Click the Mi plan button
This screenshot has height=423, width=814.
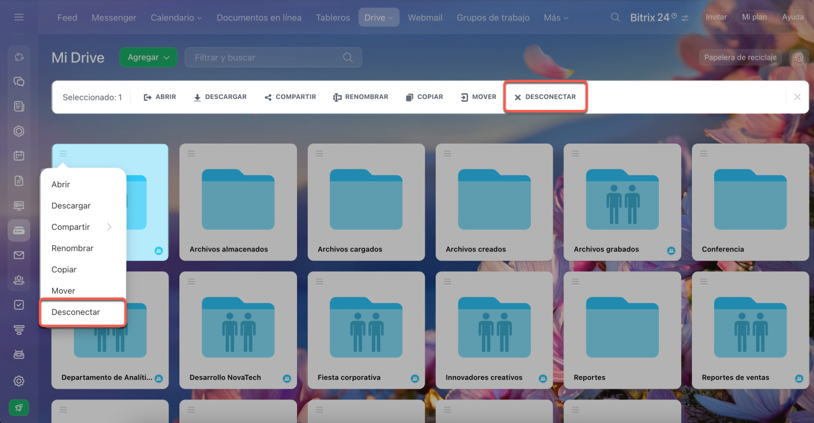[754, 17]
